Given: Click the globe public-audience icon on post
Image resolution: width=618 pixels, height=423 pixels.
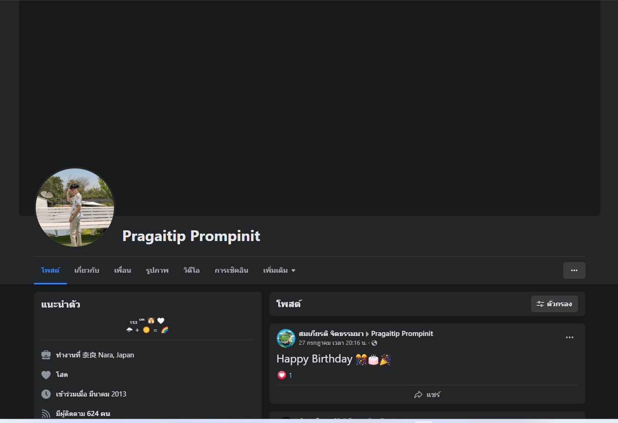Looking at the screenshot, I should 374,343.
